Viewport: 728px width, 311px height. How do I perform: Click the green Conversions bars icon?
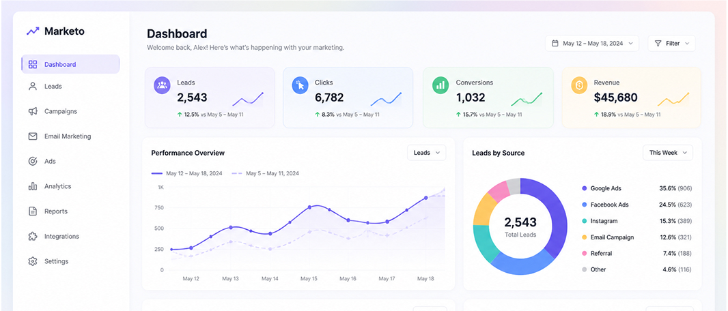click(x=440, y=85)
